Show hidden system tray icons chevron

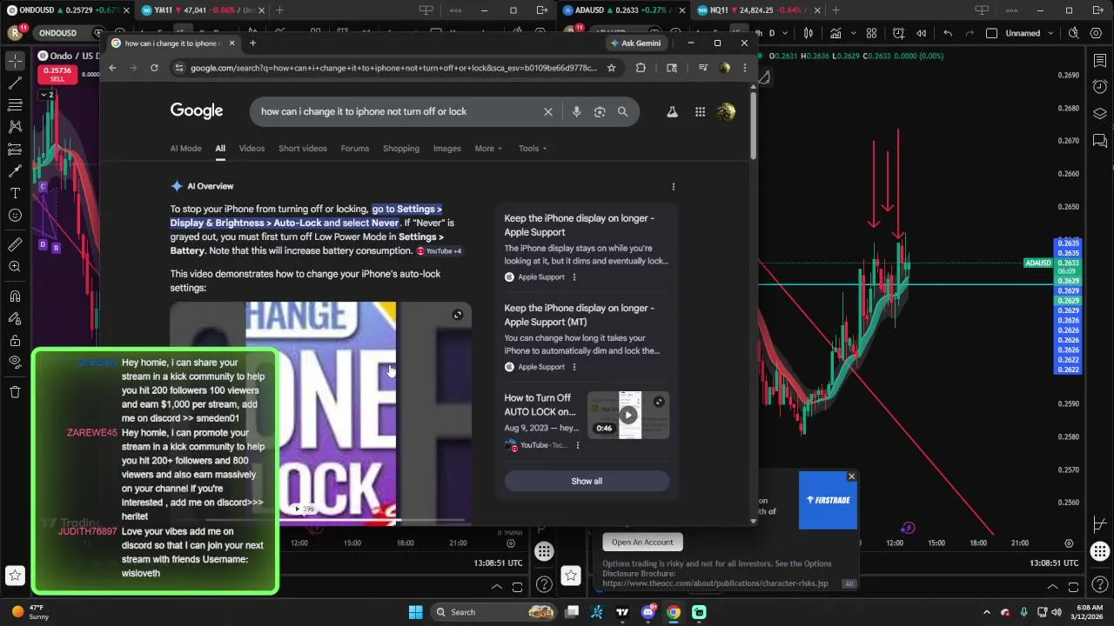coord(986,612)
